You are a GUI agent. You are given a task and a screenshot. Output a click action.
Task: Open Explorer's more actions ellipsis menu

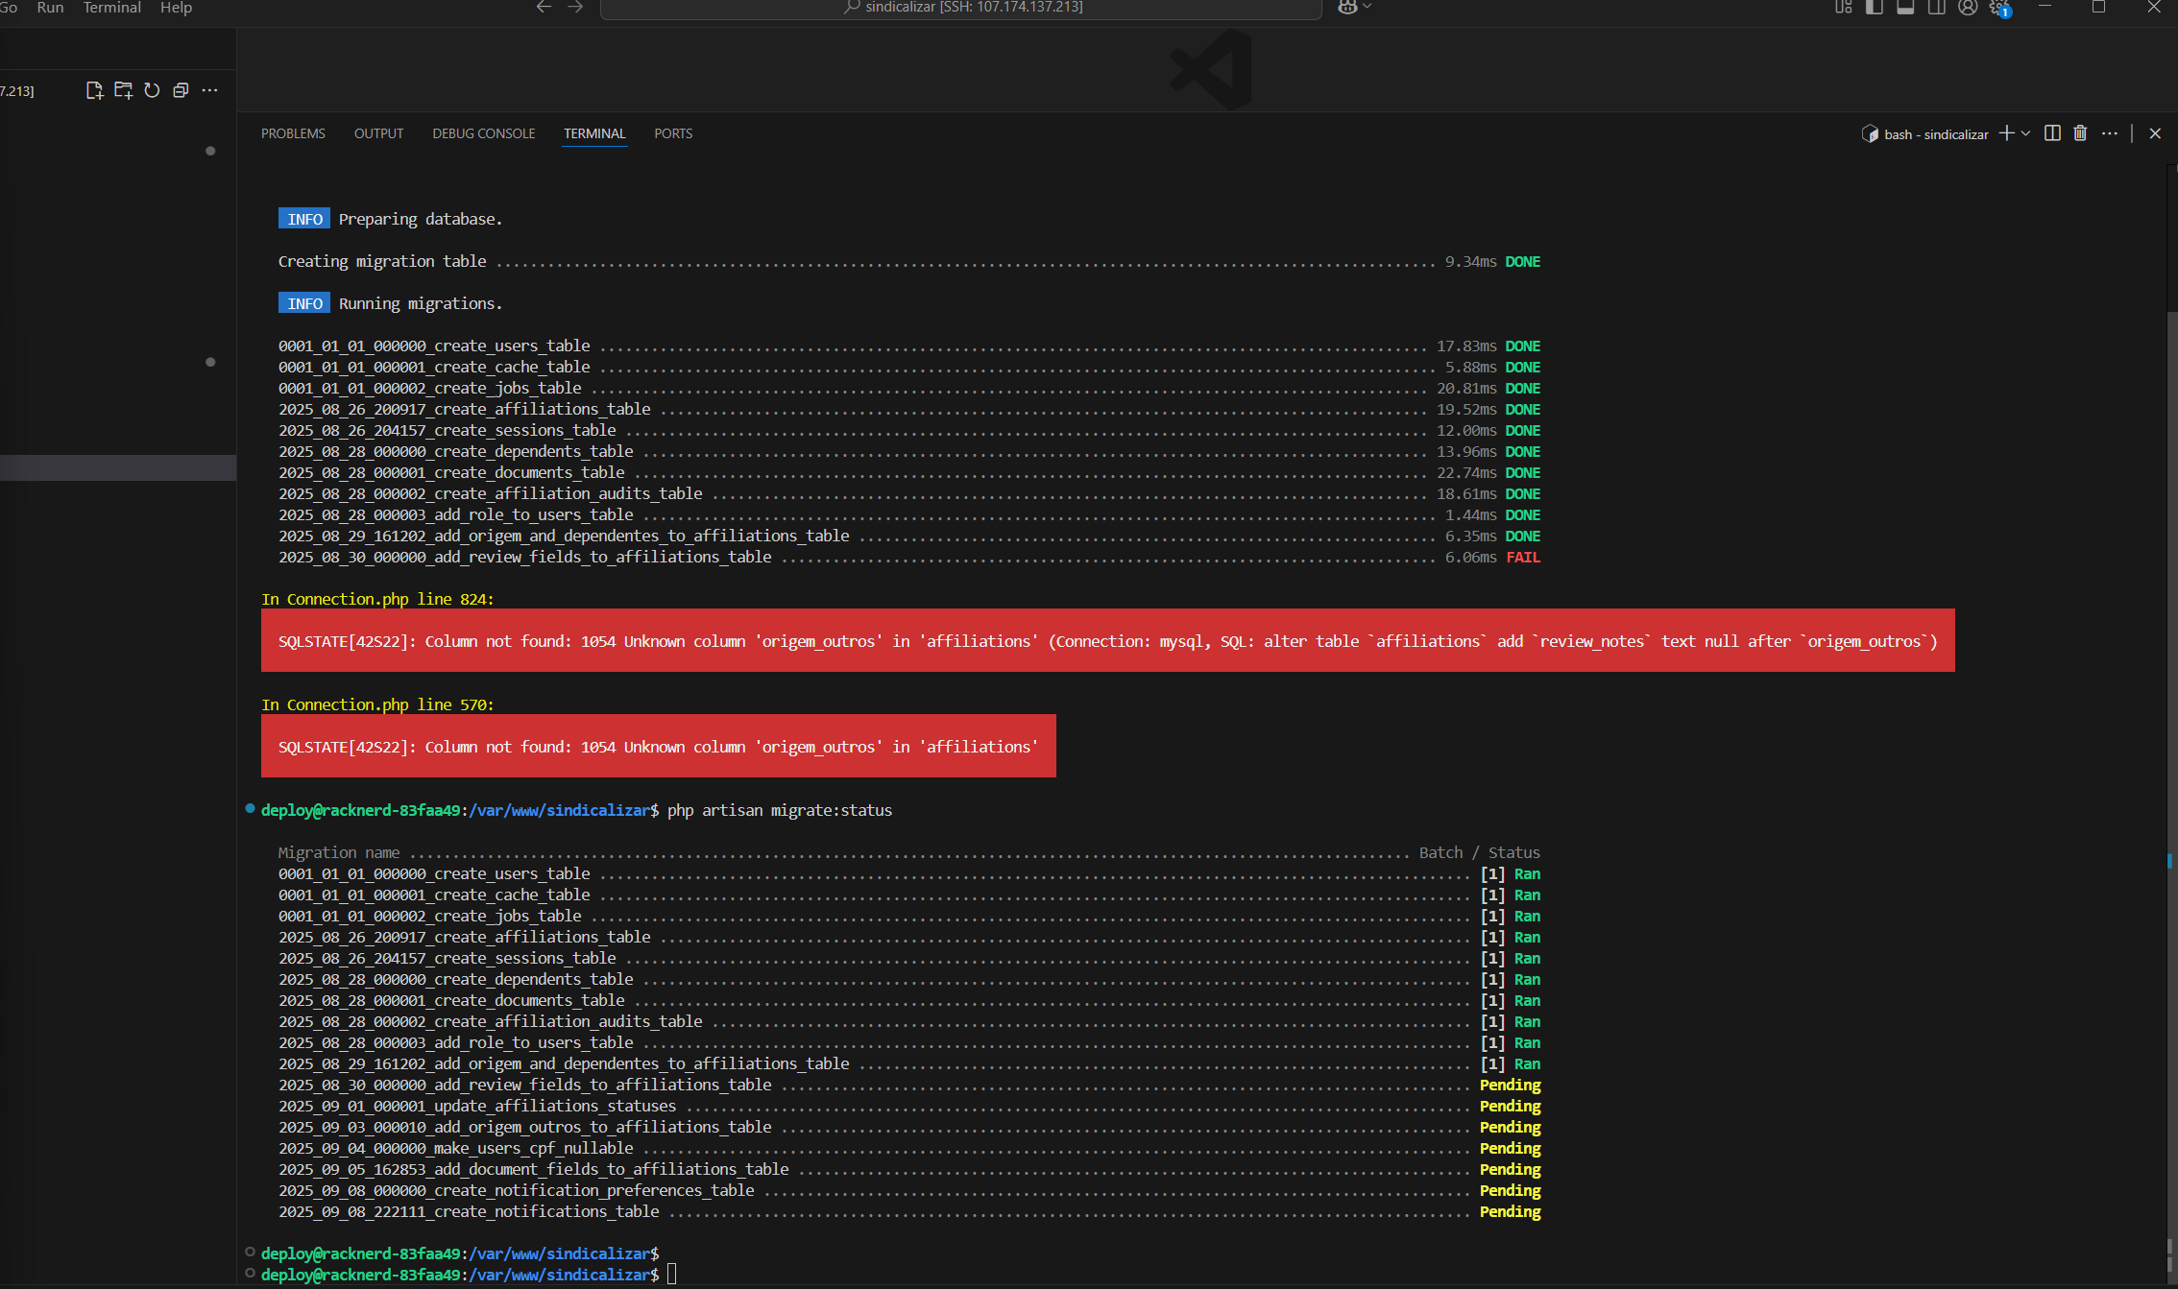[210, 90]
